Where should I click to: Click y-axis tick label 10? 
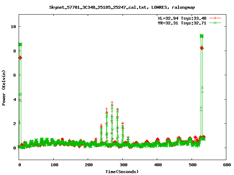tap(13, 27)
